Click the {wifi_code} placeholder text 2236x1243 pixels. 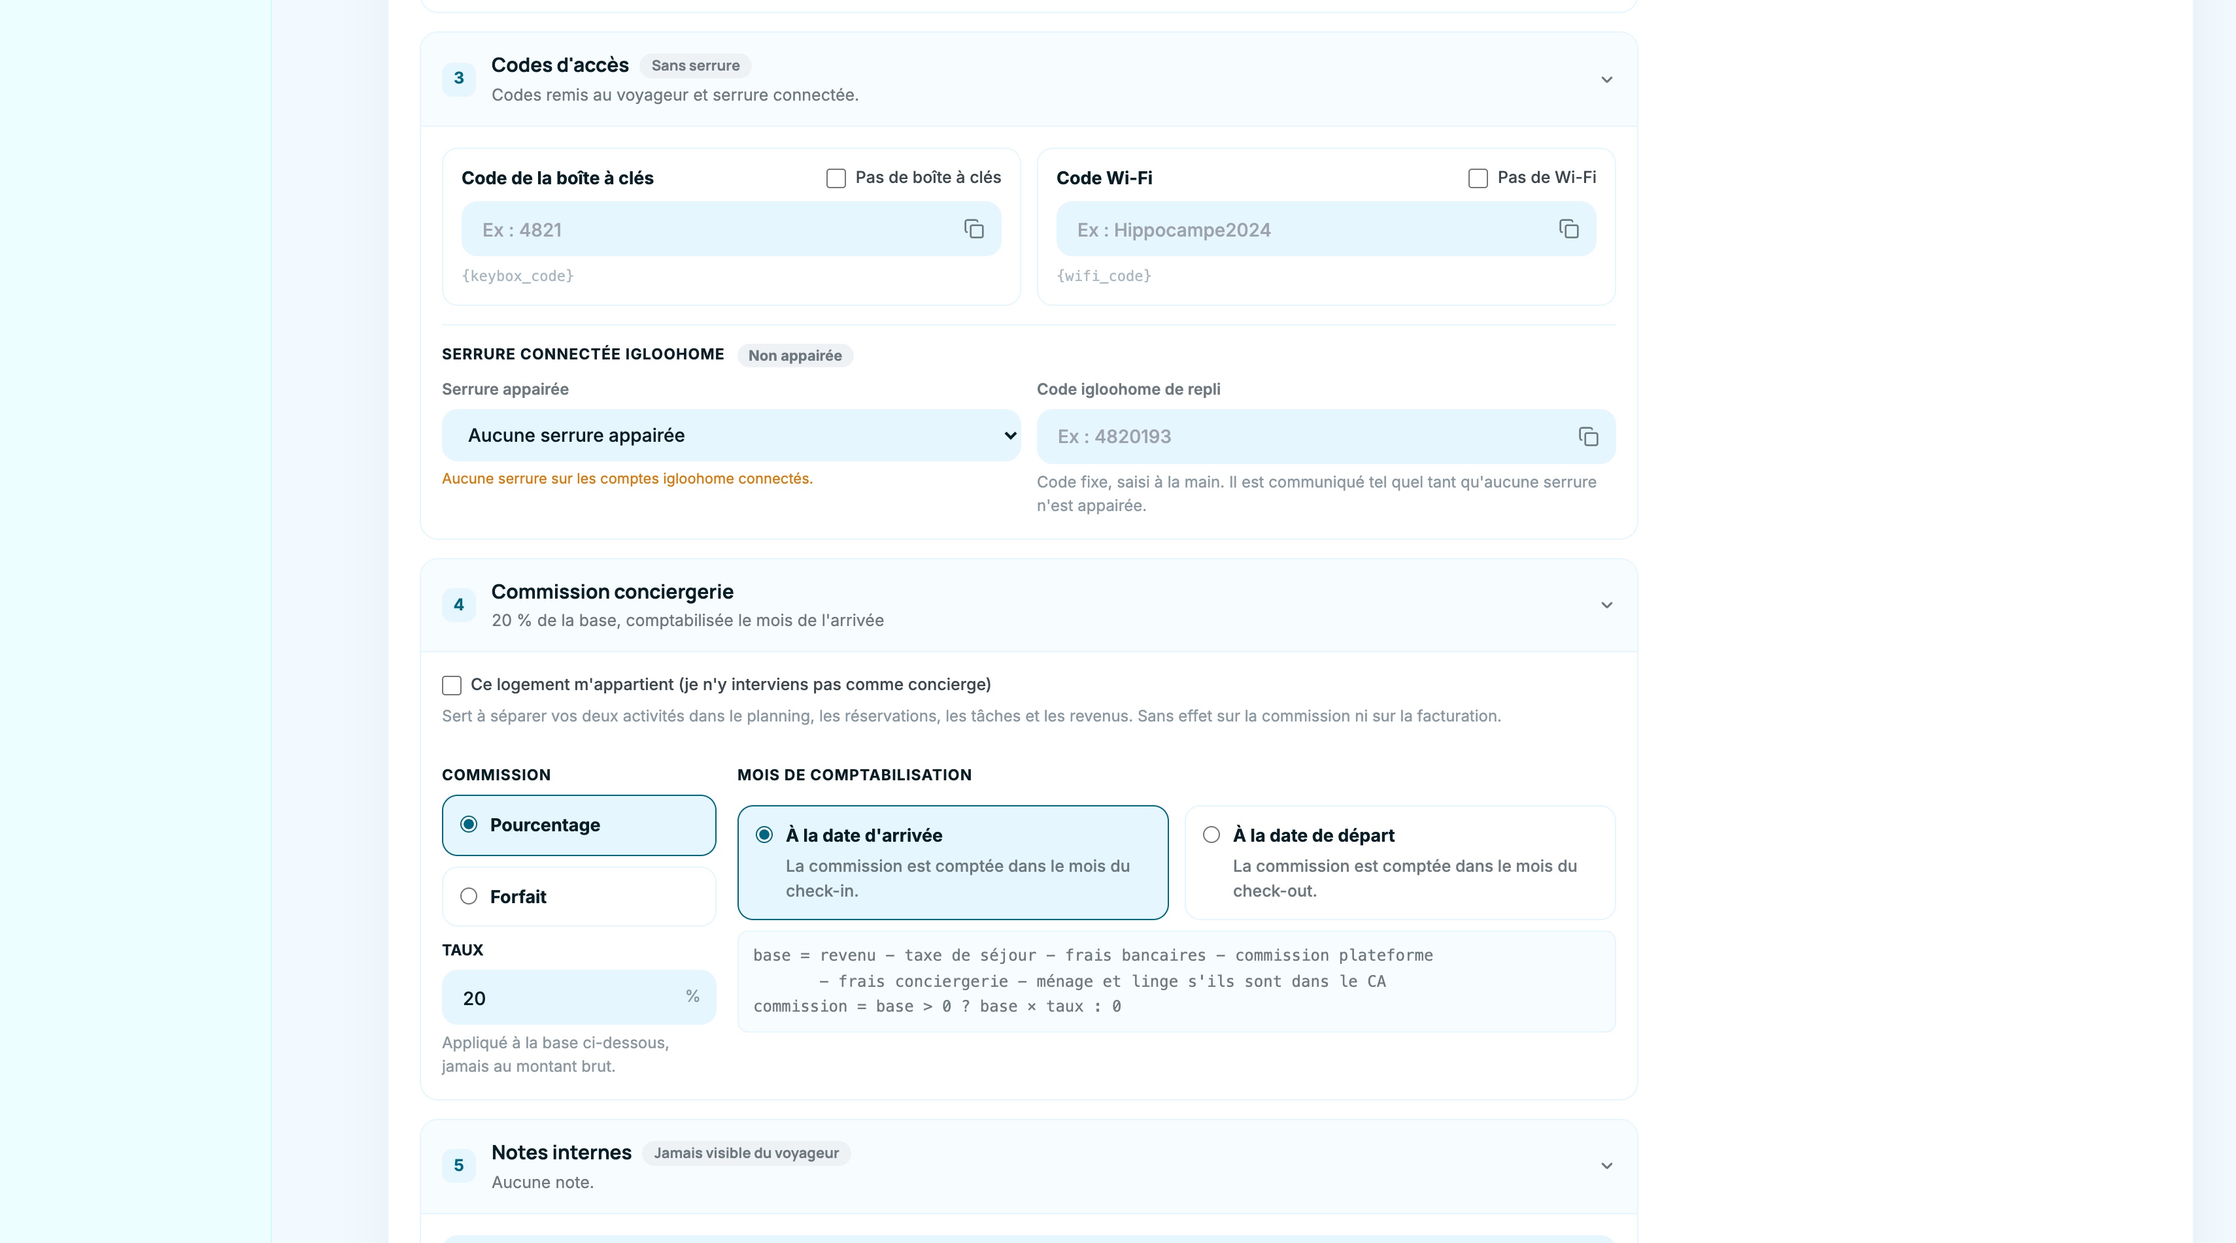click(x=1103, y=276)
